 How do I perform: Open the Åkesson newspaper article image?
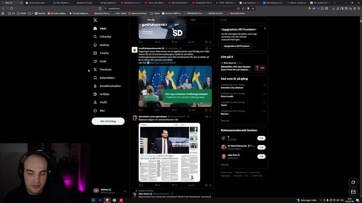coord(169,152)
